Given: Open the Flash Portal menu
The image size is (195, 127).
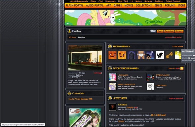Looking at the screenshot, I should click(x=75, y=6).
